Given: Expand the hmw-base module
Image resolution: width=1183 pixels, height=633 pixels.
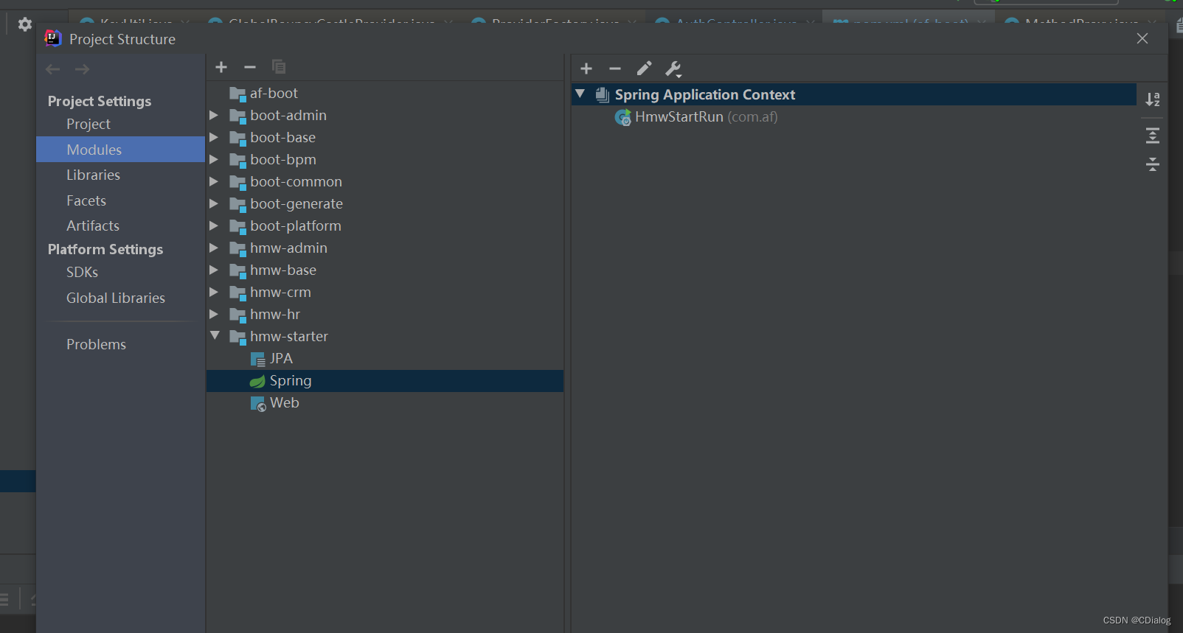Looking at the screenshot, I should [x=214, y=270].
